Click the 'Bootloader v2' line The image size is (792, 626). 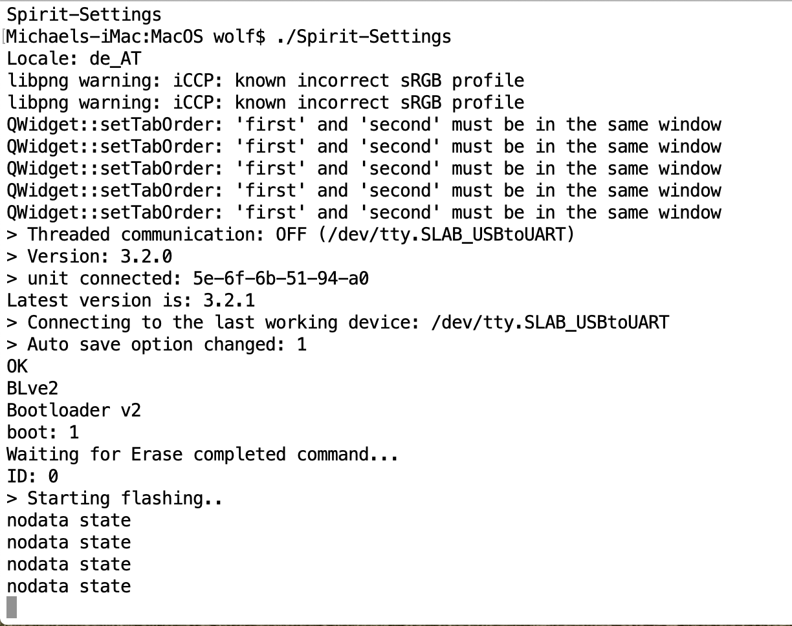point(74,411)
